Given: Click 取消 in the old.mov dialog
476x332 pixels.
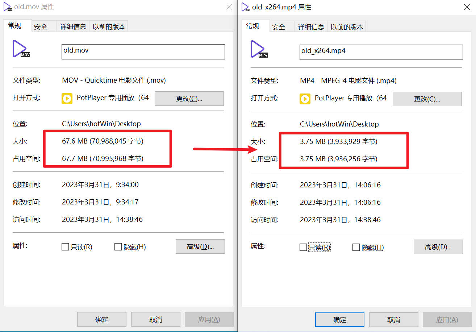Looking at the screenshot, I should click(155, 319).
